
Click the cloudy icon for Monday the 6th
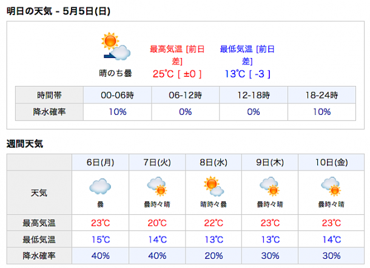pos(100,186)
